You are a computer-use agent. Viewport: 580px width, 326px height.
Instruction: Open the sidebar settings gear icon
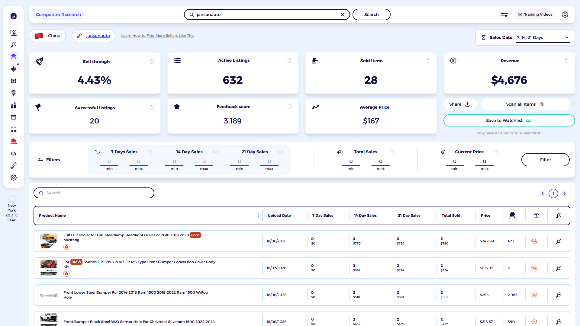14,178
